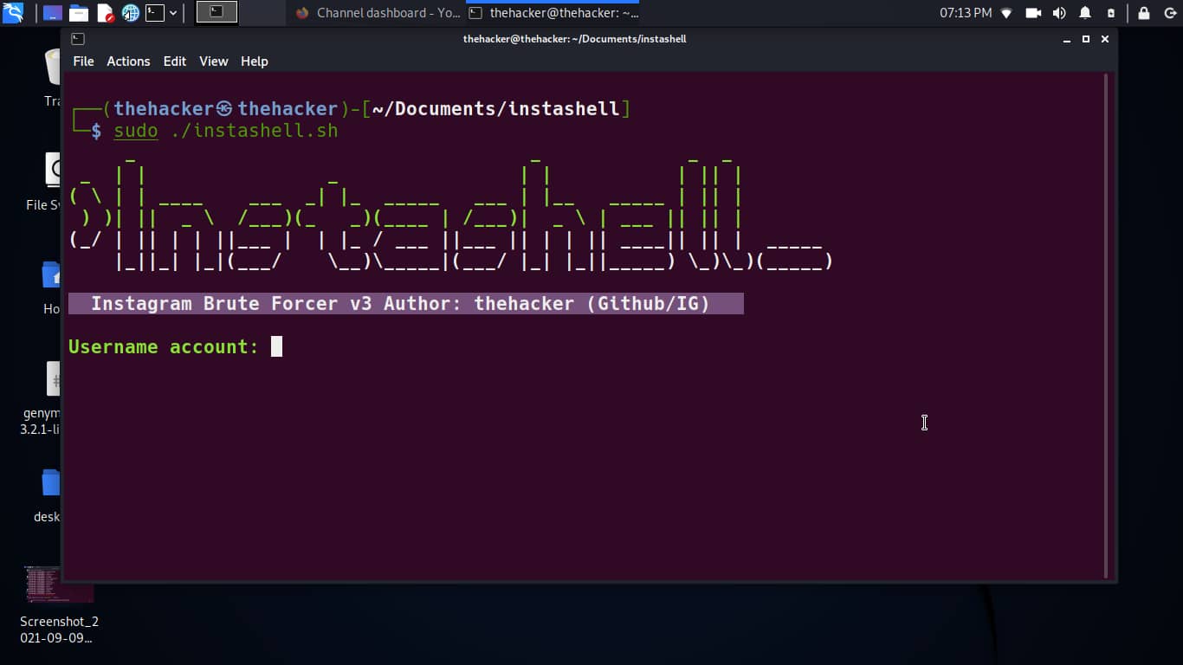
Task: Open the terminal Actions menu
Action: coord(128,61)
